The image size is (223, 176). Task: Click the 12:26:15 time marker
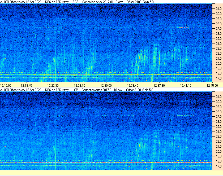tap(79, 85)
